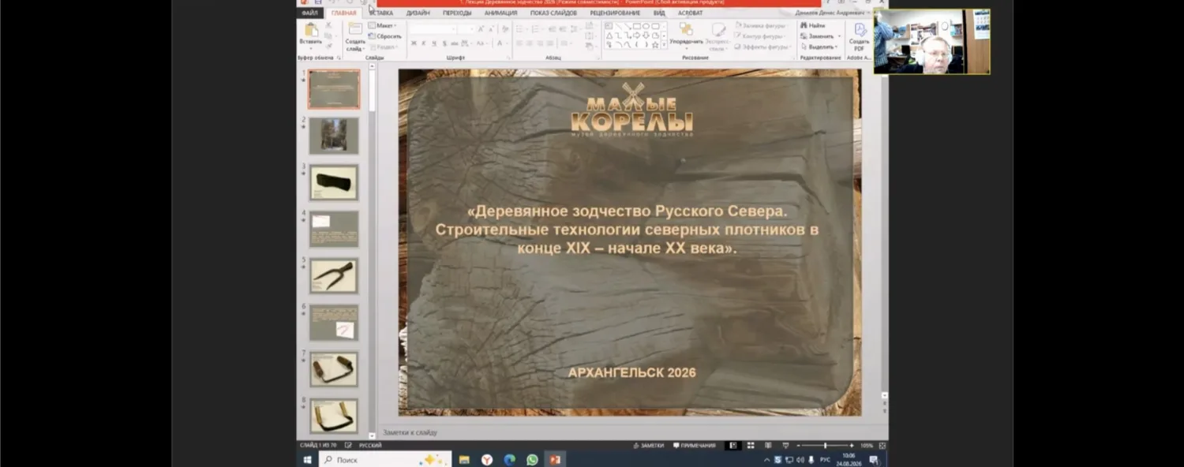
Task: Switch to the ПЕРЕХОДЫ tab
Action: coord(457,13)
